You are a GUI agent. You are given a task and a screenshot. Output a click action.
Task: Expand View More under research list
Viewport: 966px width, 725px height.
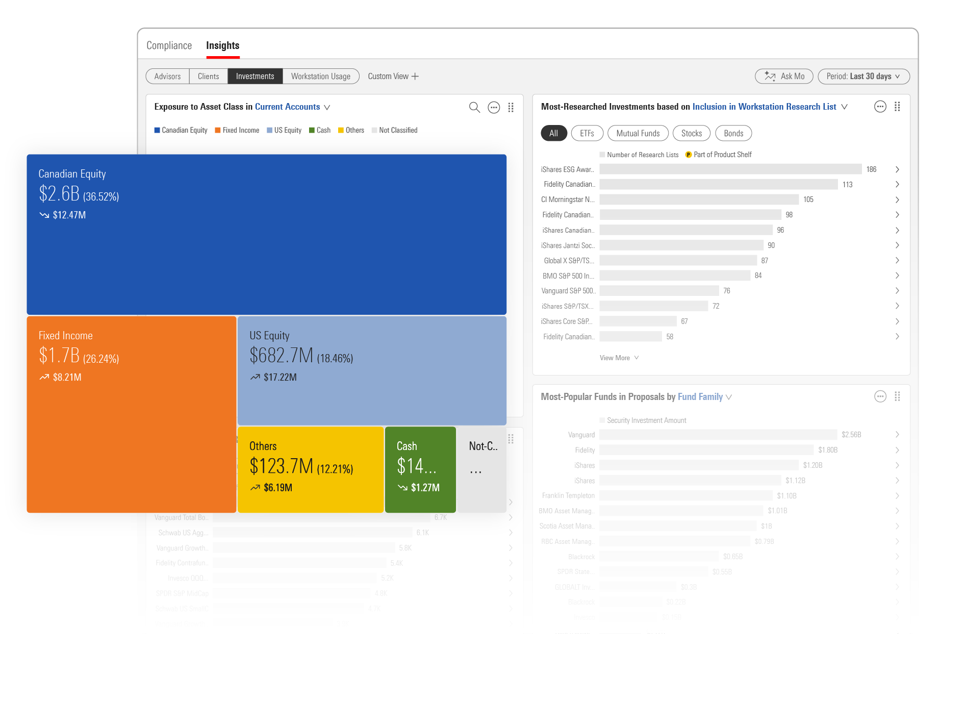[x=619, y=358]
